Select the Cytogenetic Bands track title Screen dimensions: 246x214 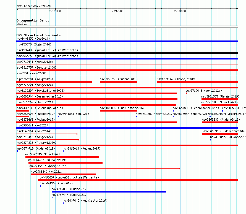(33, 20)
